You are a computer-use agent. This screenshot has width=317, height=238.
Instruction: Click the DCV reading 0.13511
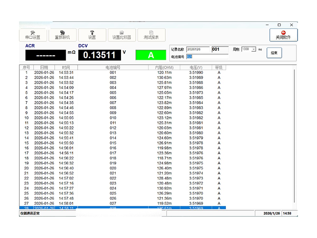(100, 55)
